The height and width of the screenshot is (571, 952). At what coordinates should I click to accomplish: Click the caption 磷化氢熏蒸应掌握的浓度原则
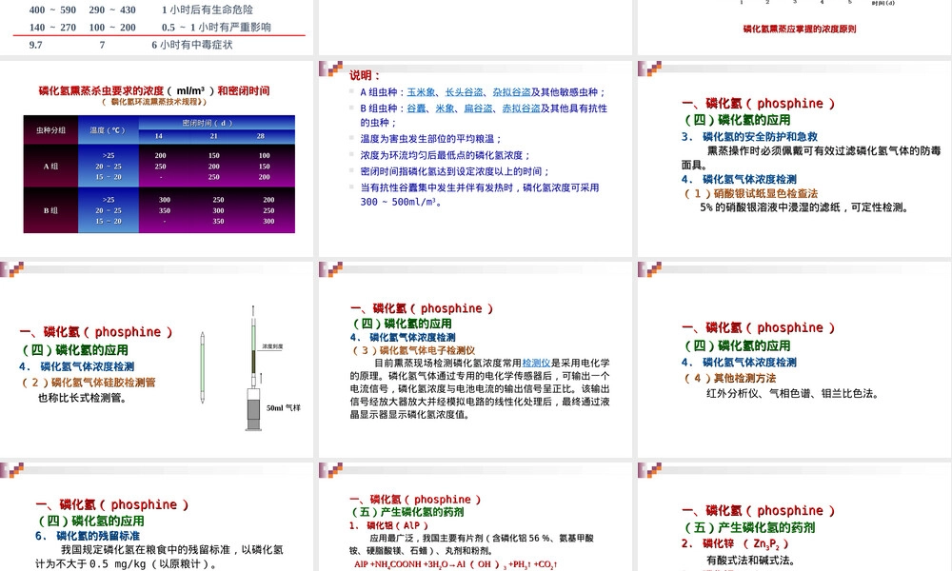pos(799,29)
